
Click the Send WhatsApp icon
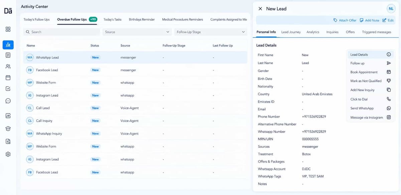point(389,108)
